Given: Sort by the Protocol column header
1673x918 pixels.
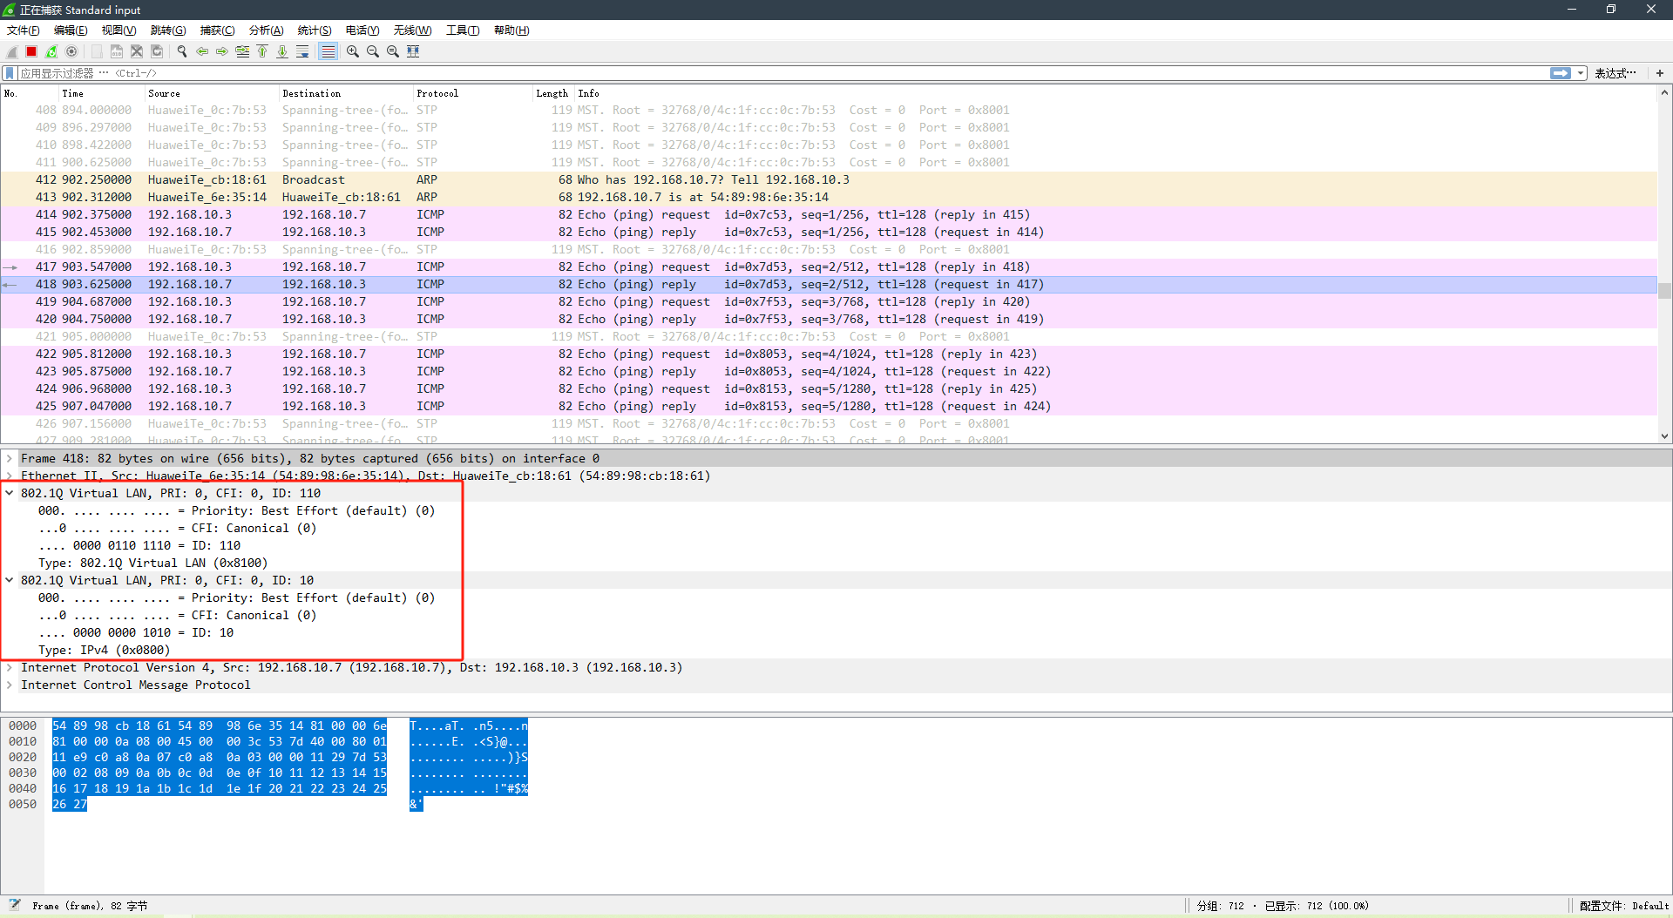Looking at the screenshot, I should [x=472, y=93].
